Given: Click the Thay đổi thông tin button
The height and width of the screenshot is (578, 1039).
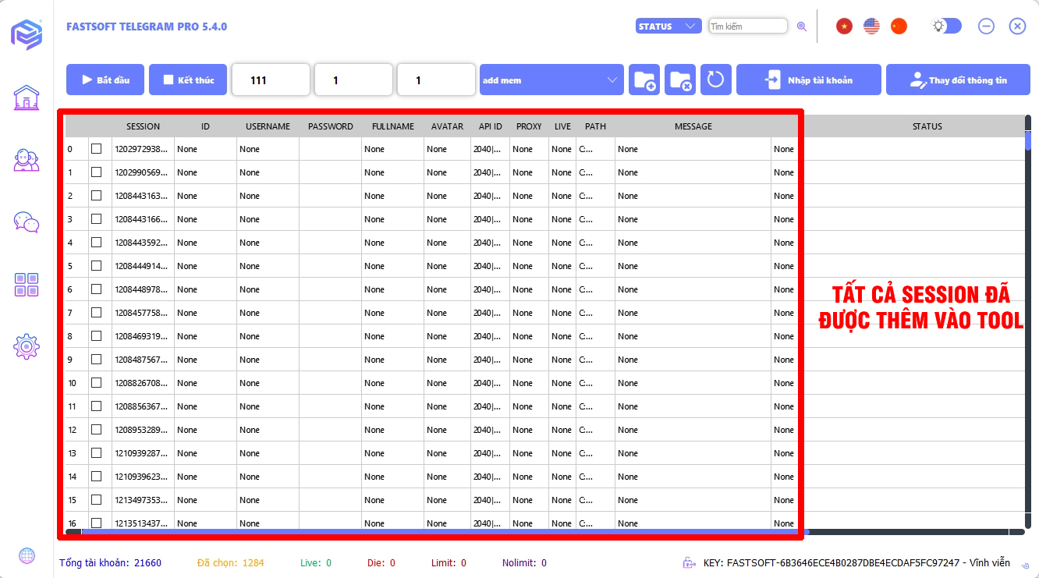Looking at the screenshot, I should coord(958,80).
